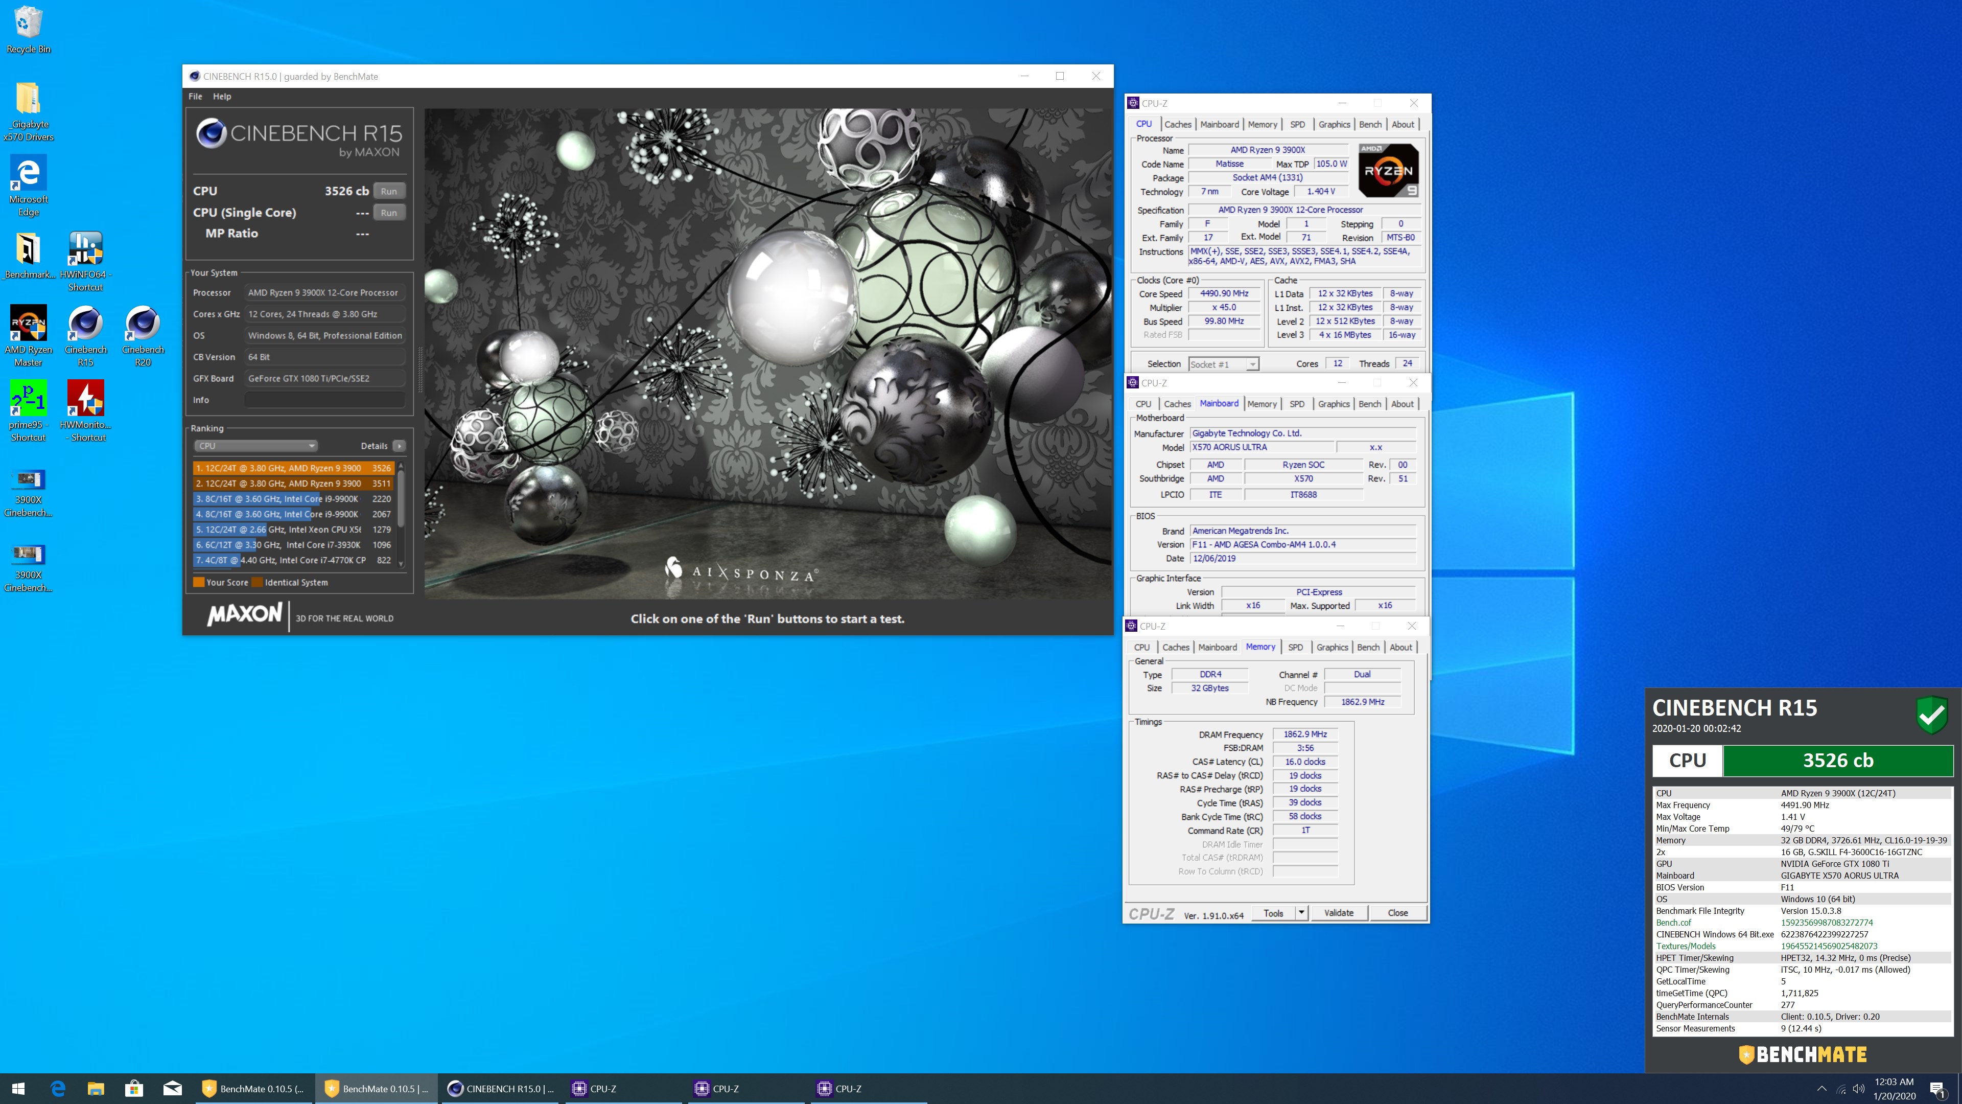This screenshot has width=1962, height=1104.
Task: Click the Your Score orange legend swatch
Action: pyautogui.click(x=199, y=582)
